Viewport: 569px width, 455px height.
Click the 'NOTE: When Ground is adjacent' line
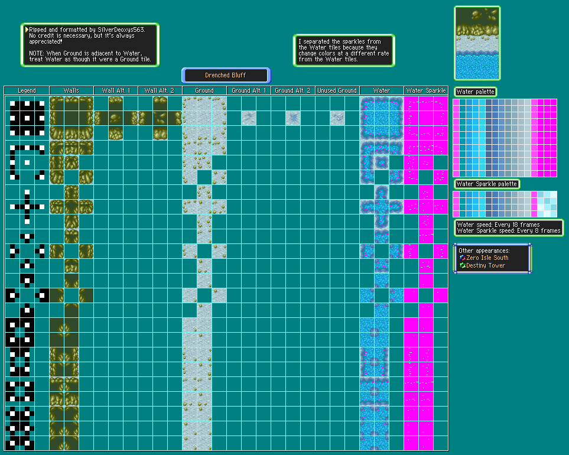(x=86, y=53)
